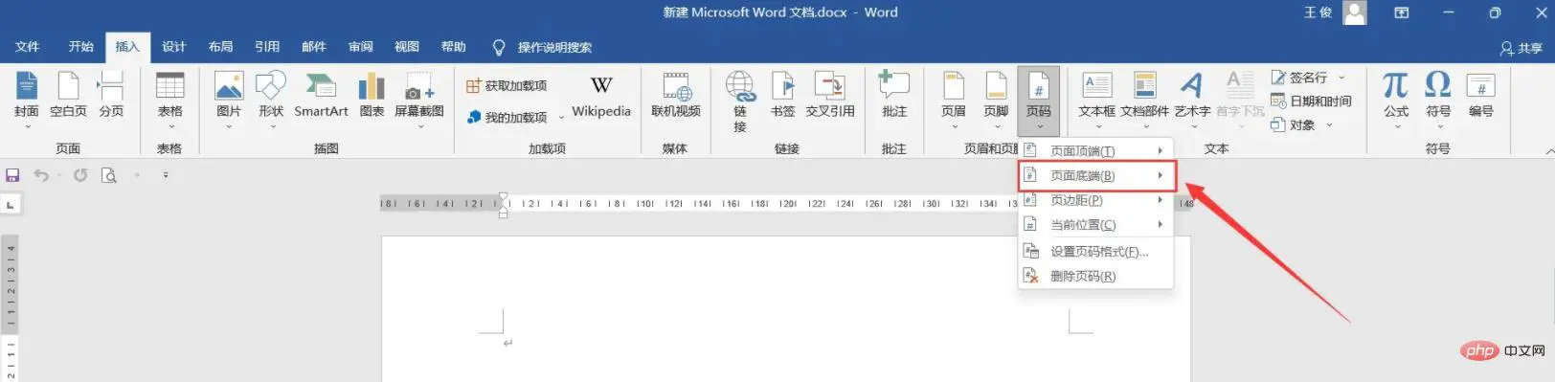
Task: Insert an object (对象)
Action: pos(1294,124)
